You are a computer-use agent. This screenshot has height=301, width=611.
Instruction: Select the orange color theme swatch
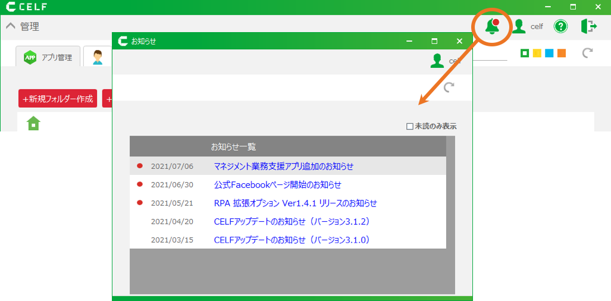pyautogui.click(x=562, y=53)
